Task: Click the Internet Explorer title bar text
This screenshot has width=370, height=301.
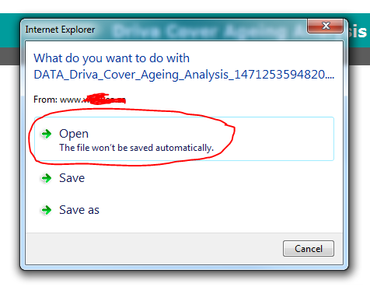Action: [60, 30]
